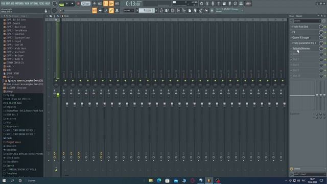Click the play button in the transport
Image resolution: width=327 pixels, height=184 pixels.
pyautogui.click(x=67, y=4)
